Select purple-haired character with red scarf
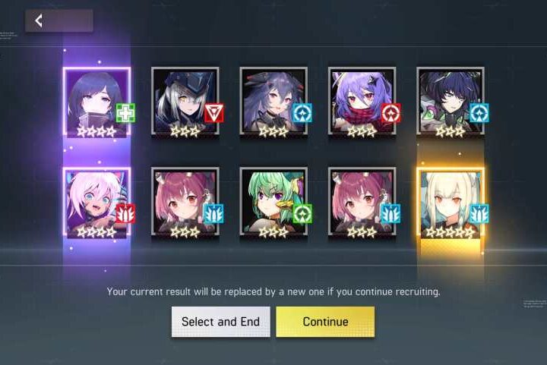Viewport: 547px width, 365px height. click(362, 102)
